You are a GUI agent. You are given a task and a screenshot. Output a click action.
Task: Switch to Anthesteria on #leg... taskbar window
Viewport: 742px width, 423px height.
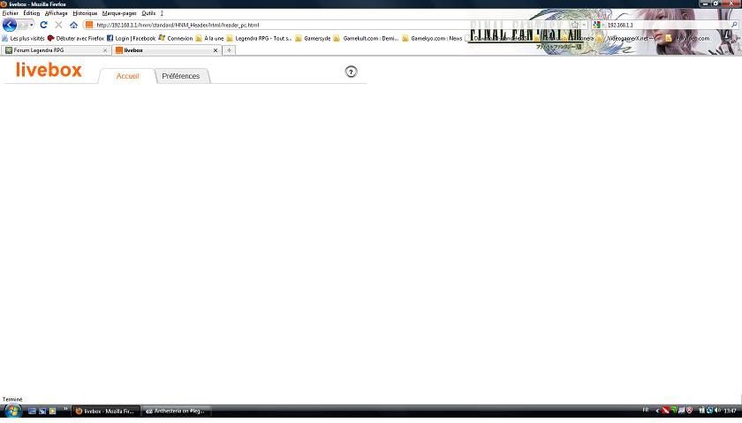pos(177,412)
